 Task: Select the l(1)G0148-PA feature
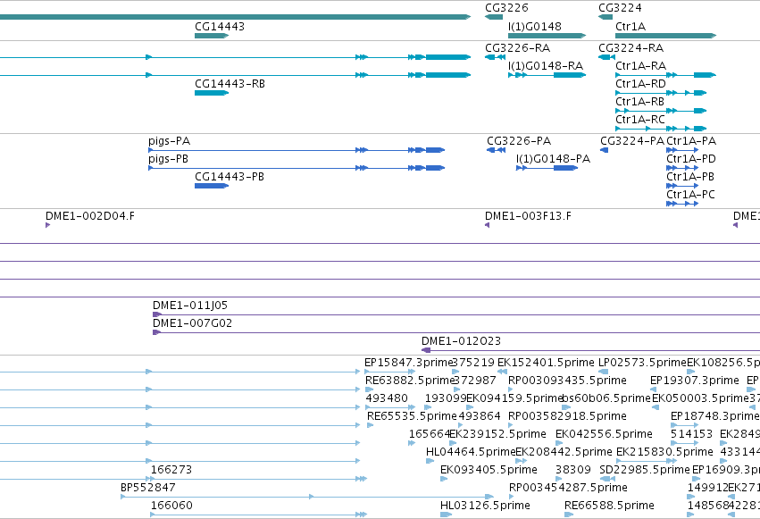(547, 168)
